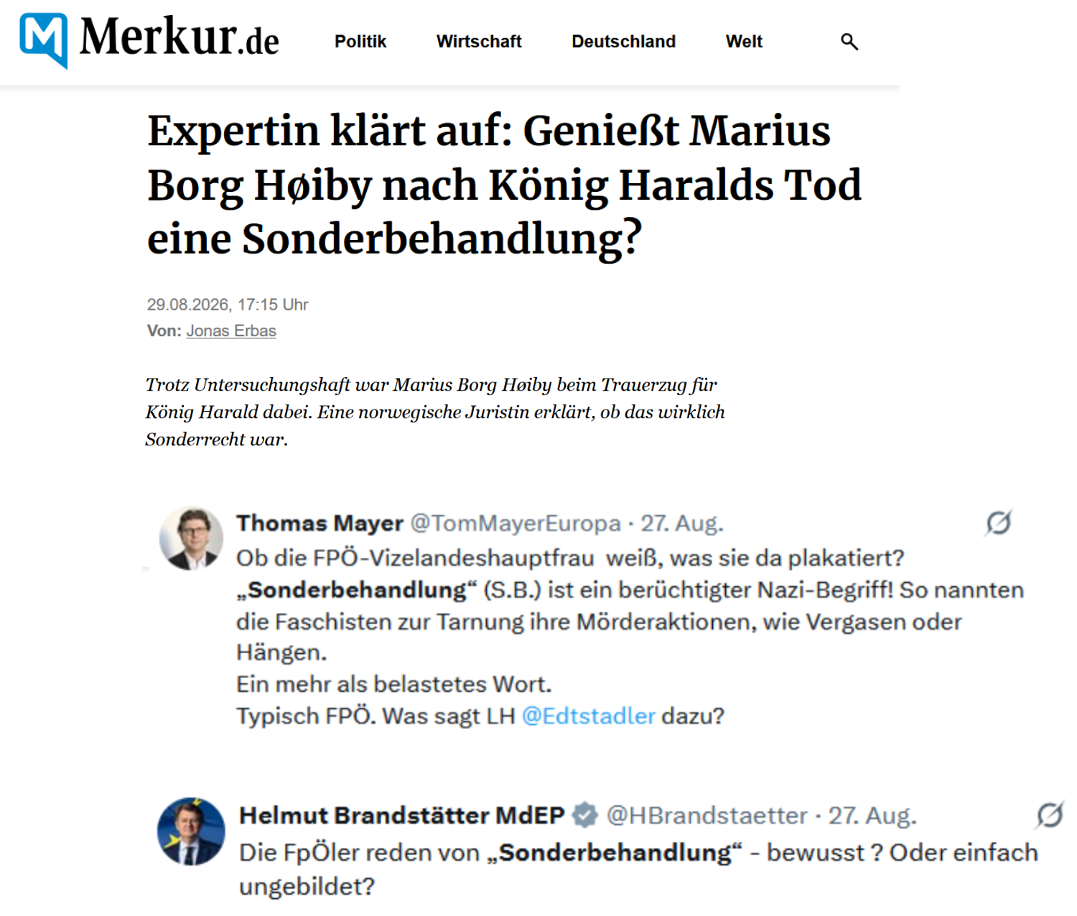Click the @Edtstadler mention link

click(588, 716)
